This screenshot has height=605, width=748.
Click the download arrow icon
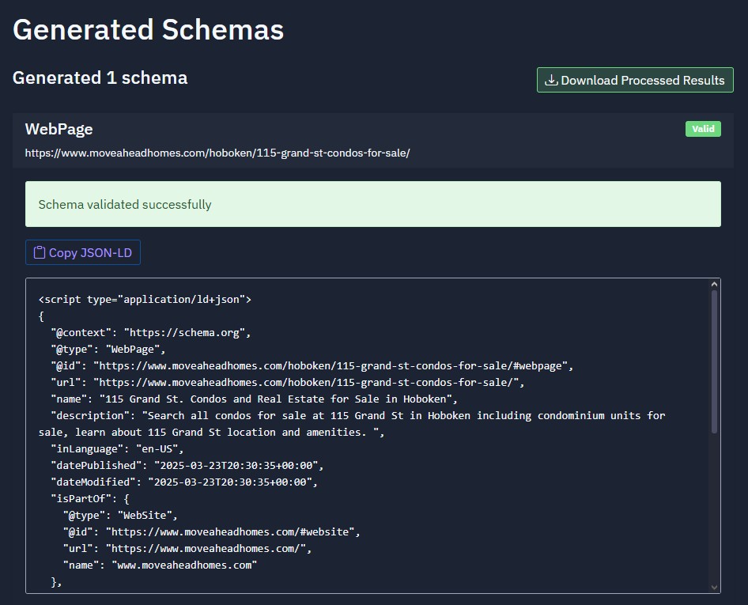[551, 80]
